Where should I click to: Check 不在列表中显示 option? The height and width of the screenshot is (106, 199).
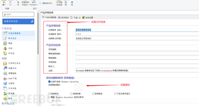coord(115,94)
